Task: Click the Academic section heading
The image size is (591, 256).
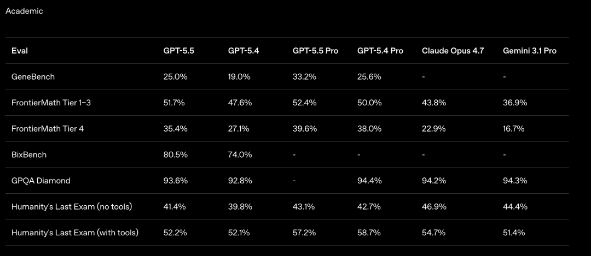Action: click(x=24, y=11)
